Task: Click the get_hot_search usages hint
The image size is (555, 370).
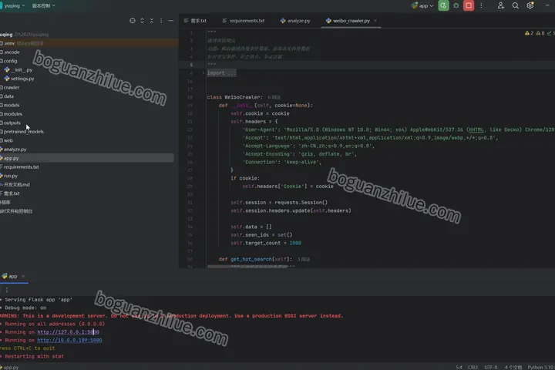Action: click(304, 260)
